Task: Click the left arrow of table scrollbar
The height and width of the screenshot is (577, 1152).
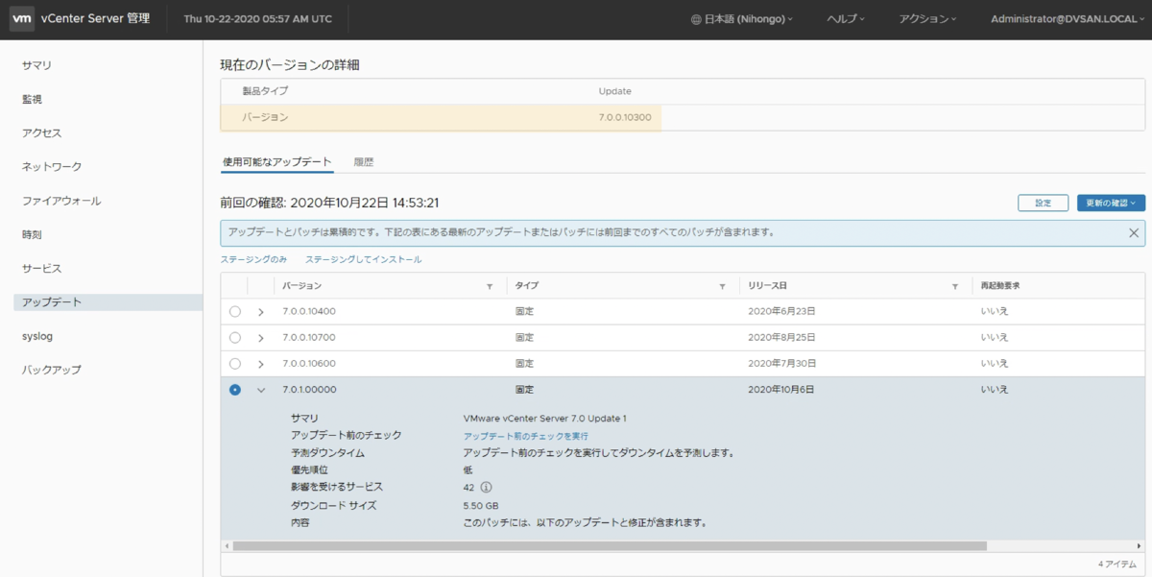Action: 226,545
